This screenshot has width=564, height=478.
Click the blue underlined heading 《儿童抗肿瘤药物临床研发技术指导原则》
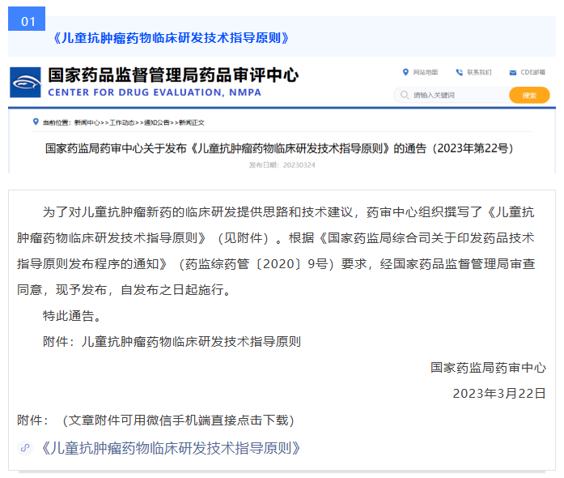[x=170, y=38]
